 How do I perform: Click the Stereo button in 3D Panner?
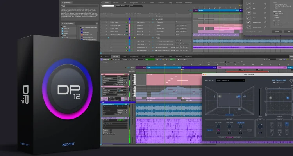point(229,137)
